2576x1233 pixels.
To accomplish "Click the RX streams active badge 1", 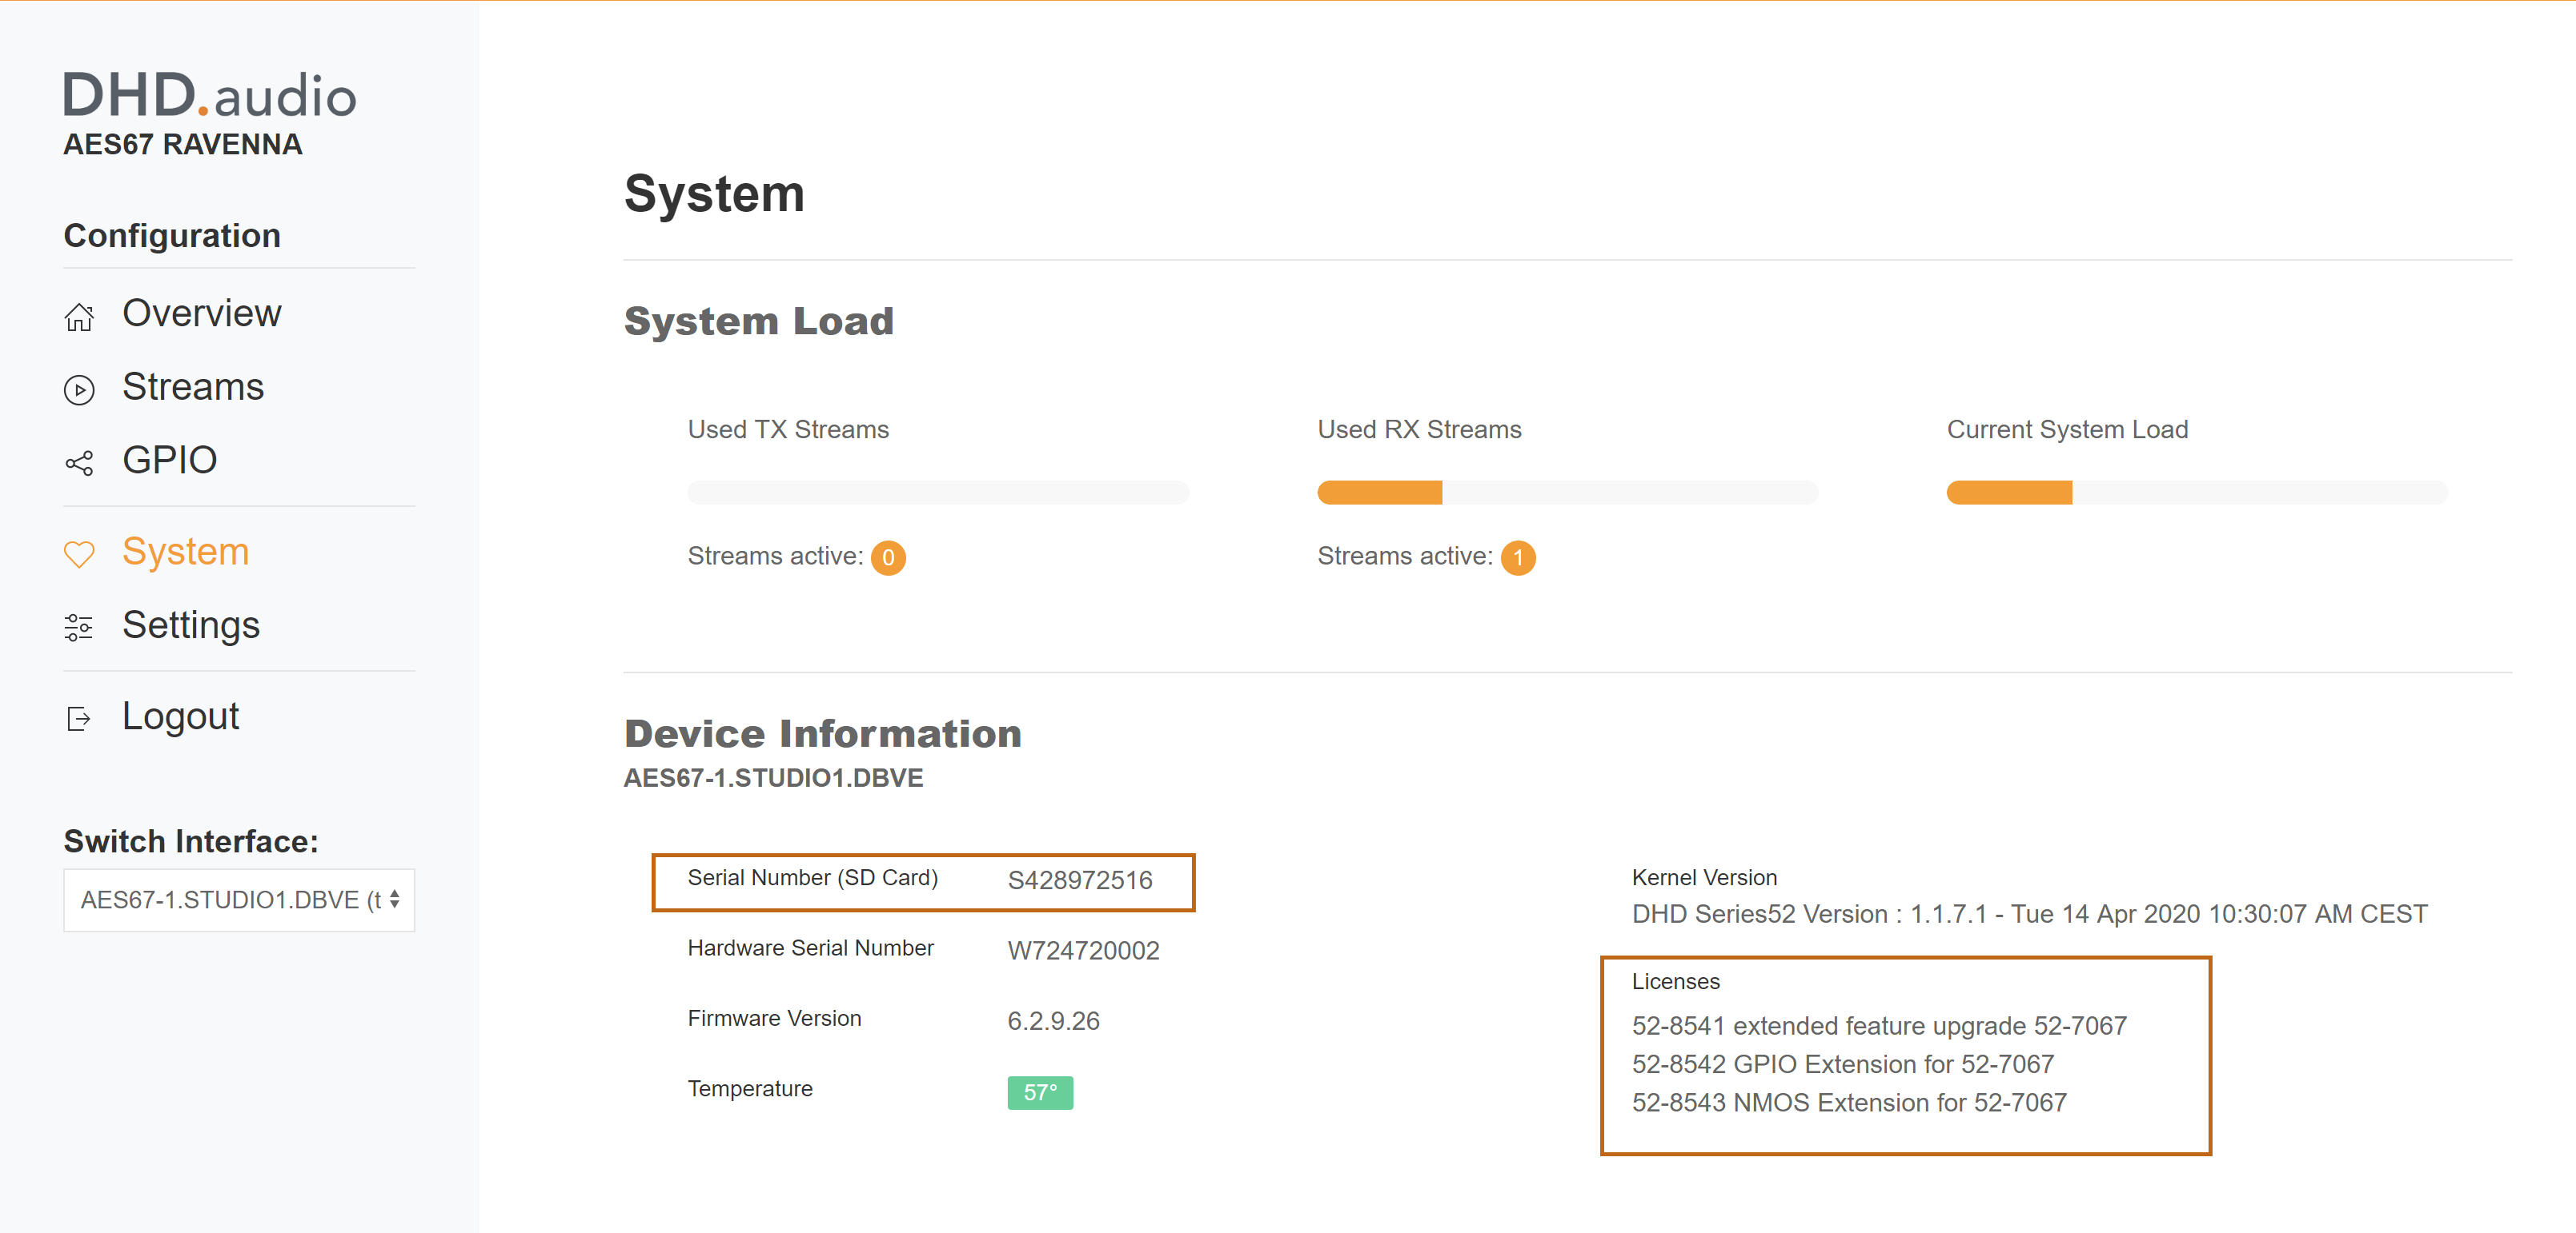I will [x=1518, y=557].
